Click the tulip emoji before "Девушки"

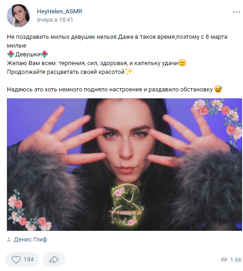11,54
